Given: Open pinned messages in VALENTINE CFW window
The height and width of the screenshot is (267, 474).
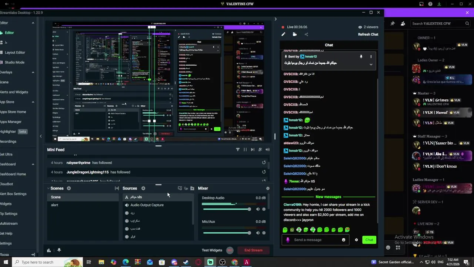Looking at the screenshot, I should click(x=393, y=23).
